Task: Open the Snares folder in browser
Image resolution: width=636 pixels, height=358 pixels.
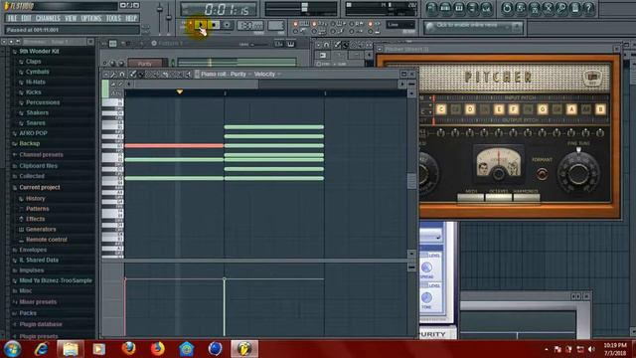Action: click(x=36, y=123)
